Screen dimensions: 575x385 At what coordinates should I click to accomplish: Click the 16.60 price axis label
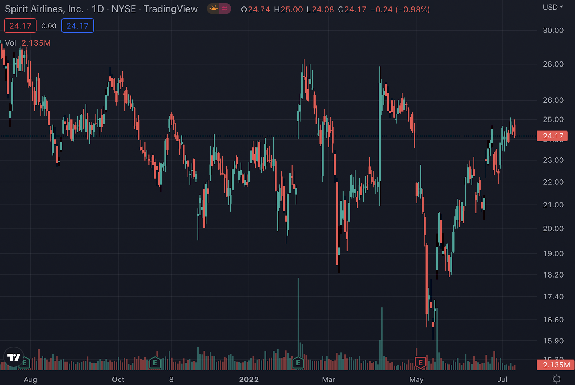(x=553, y=320)
